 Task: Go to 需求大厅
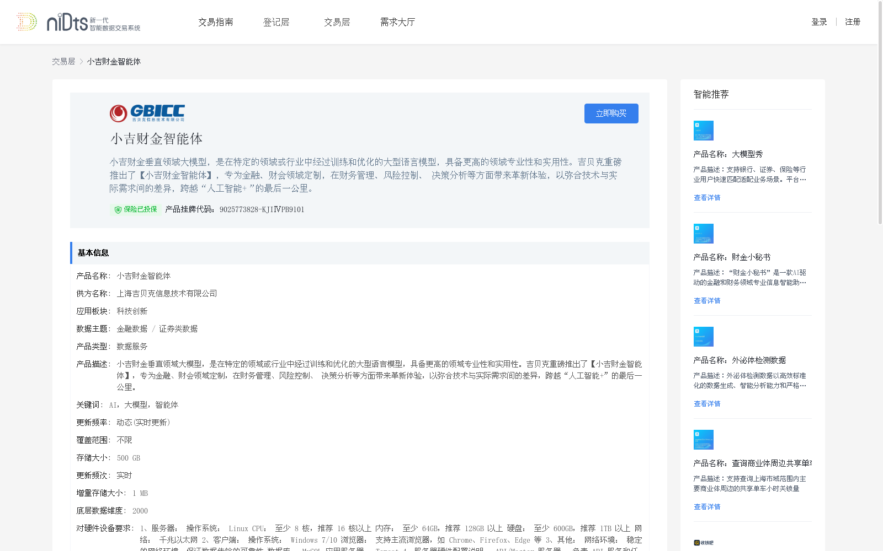(397, 22)
